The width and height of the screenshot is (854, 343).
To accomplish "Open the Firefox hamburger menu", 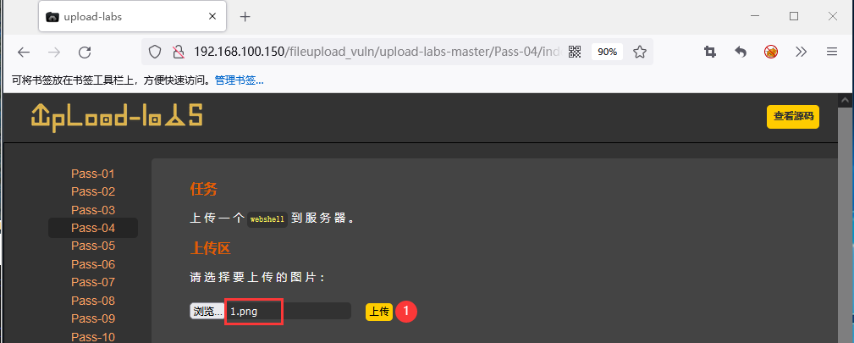I will (x=832, y=52).
